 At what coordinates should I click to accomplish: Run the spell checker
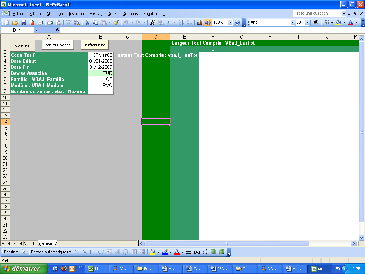pyautogui.click(x=68, y=22)
